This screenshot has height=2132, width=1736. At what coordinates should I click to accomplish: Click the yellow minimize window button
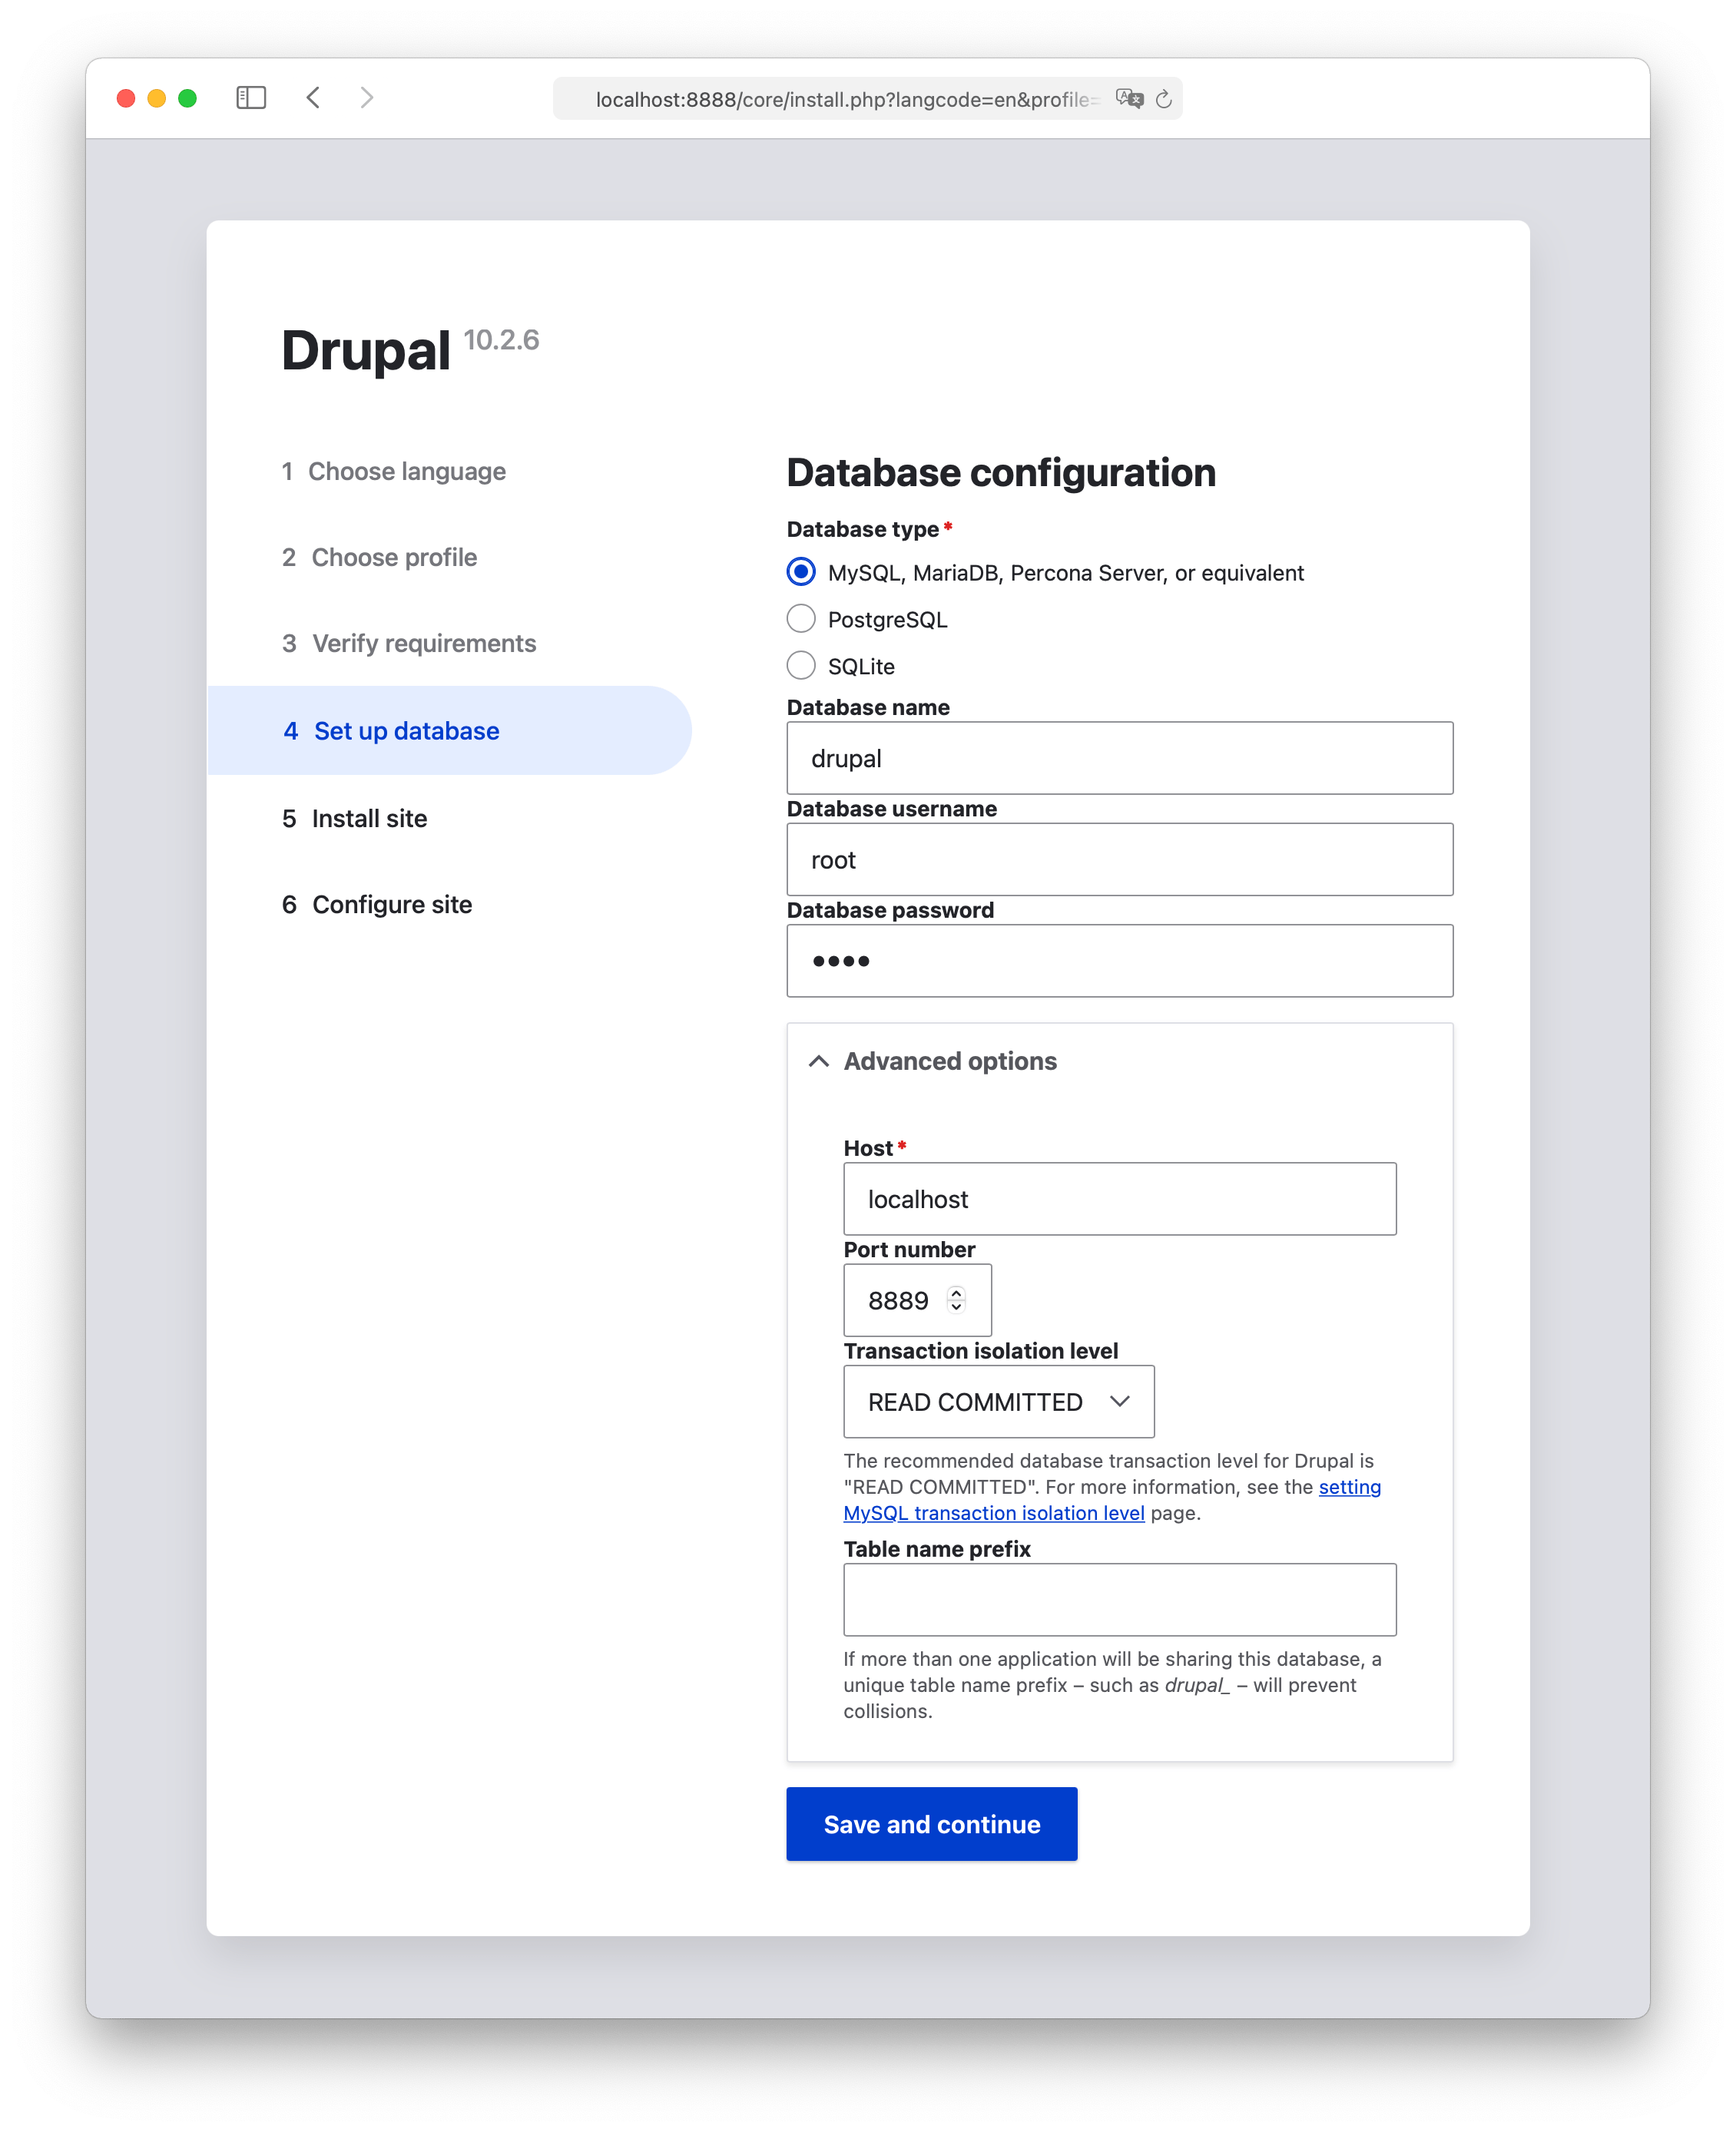coord(156,98)
